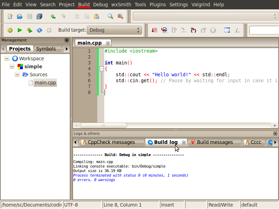Click the Paste clipboard icon
279x209 pixels.
coord(97,16)
